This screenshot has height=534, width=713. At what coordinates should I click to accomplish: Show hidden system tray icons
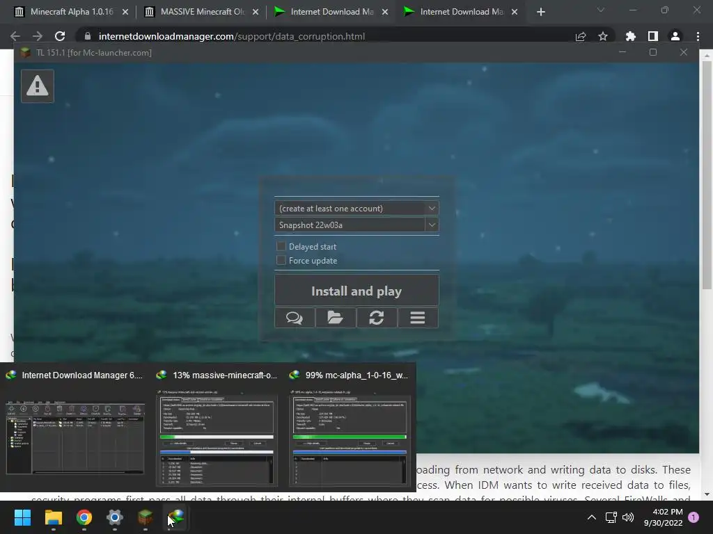592,517
